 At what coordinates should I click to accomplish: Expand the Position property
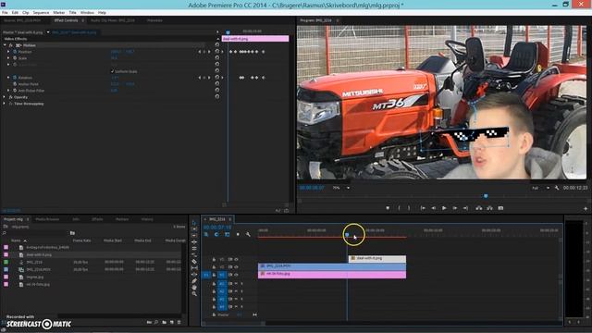pyautogui.click(x=8, y=52)
